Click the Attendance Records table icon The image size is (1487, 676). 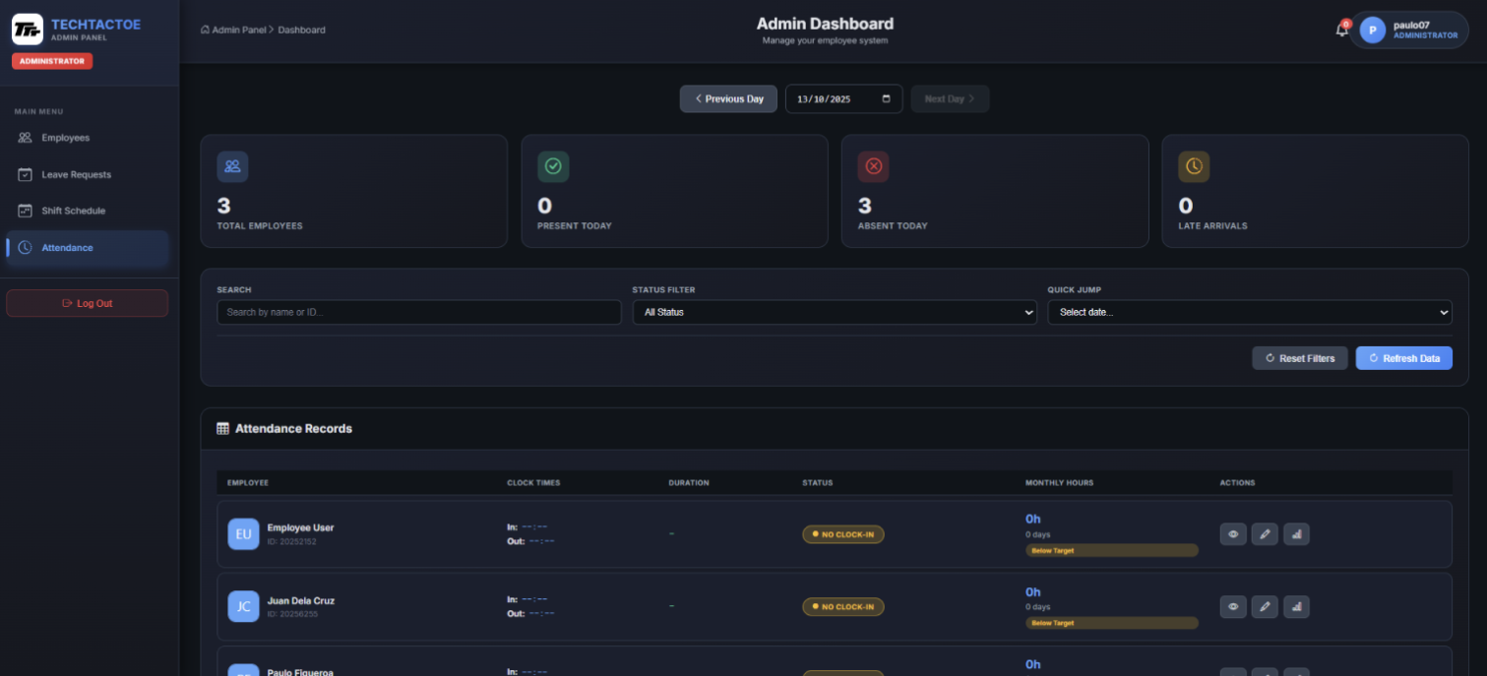tap(222, 429)
